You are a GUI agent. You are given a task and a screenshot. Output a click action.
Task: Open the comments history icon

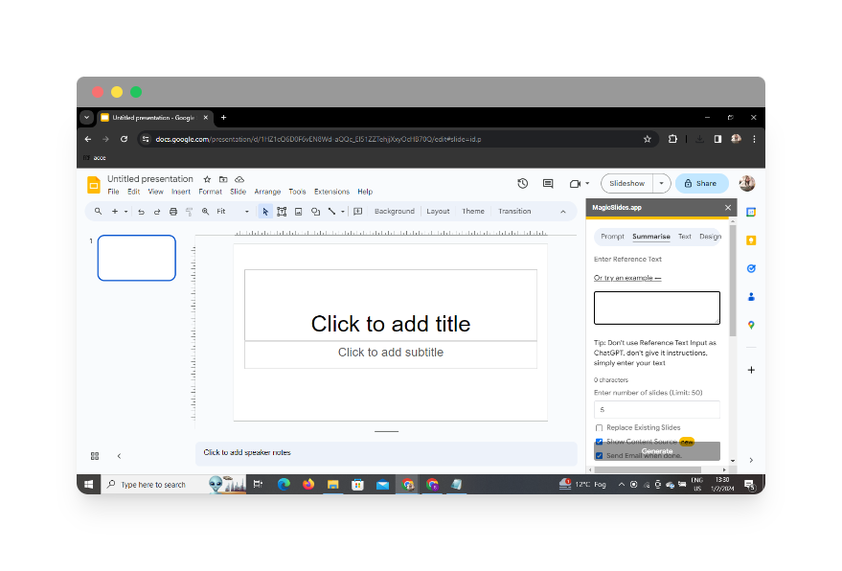[548, 184]
